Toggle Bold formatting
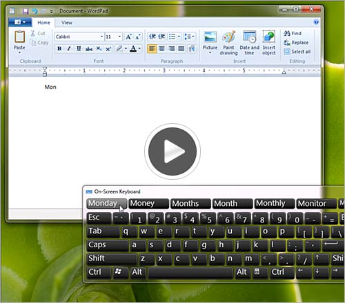The image size is (345, 303). point(59,49)
